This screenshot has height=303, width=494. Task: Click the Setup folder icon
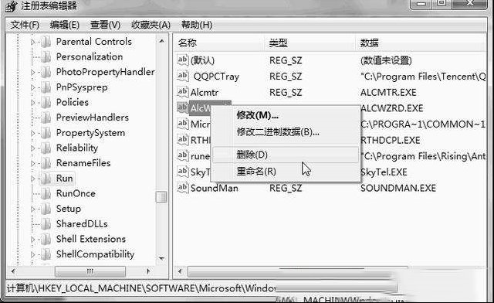46,209
